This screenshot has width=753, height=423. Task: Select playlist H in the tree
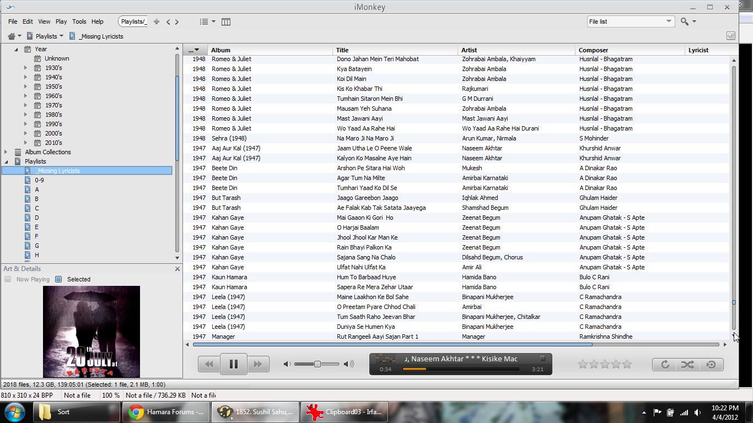pos(37,255)
